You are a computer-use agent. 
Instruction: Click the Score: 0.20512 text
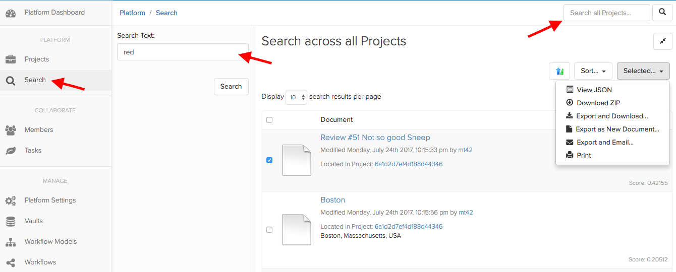point(648,259)
